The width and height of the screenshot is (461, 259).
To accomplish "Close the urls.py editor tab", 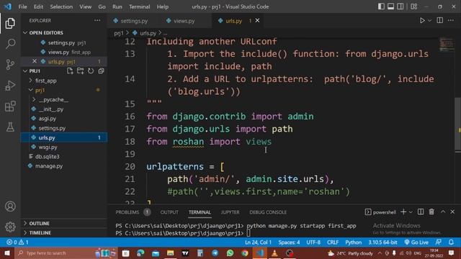I will pos(257,21).
